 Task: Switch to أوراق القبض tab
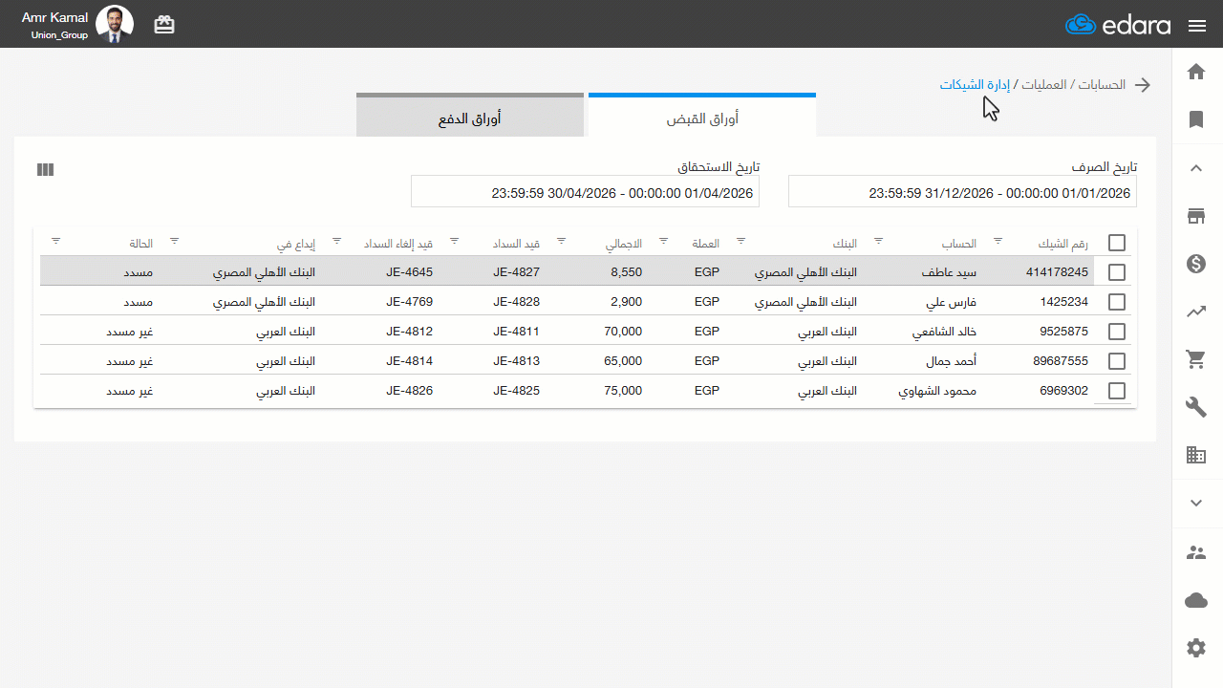pos(702,117)
